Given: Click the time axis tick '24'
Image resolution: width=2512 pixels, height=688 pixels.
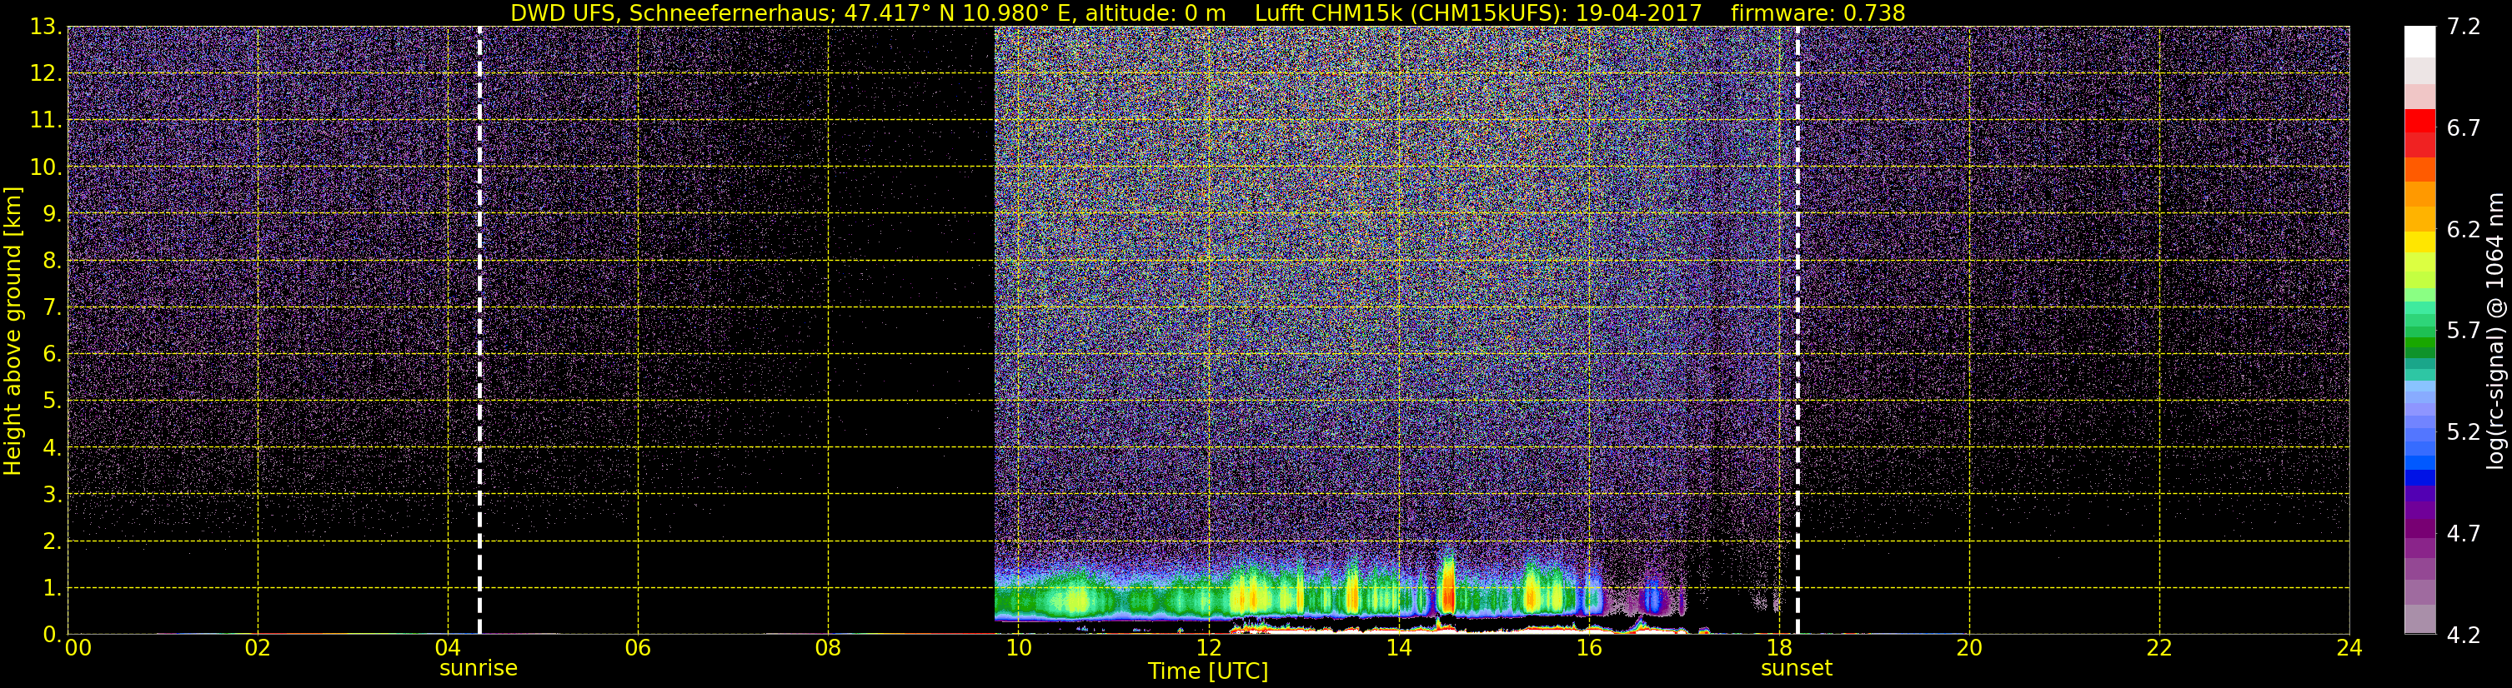Looking at the screenshot, I should pos(2349,648).
